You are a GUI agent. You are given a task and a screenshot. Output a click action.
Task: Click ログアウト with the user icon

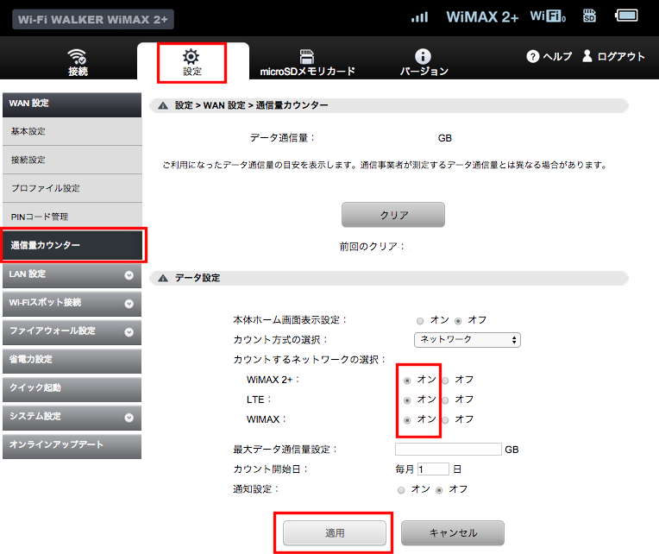[613, 56]
